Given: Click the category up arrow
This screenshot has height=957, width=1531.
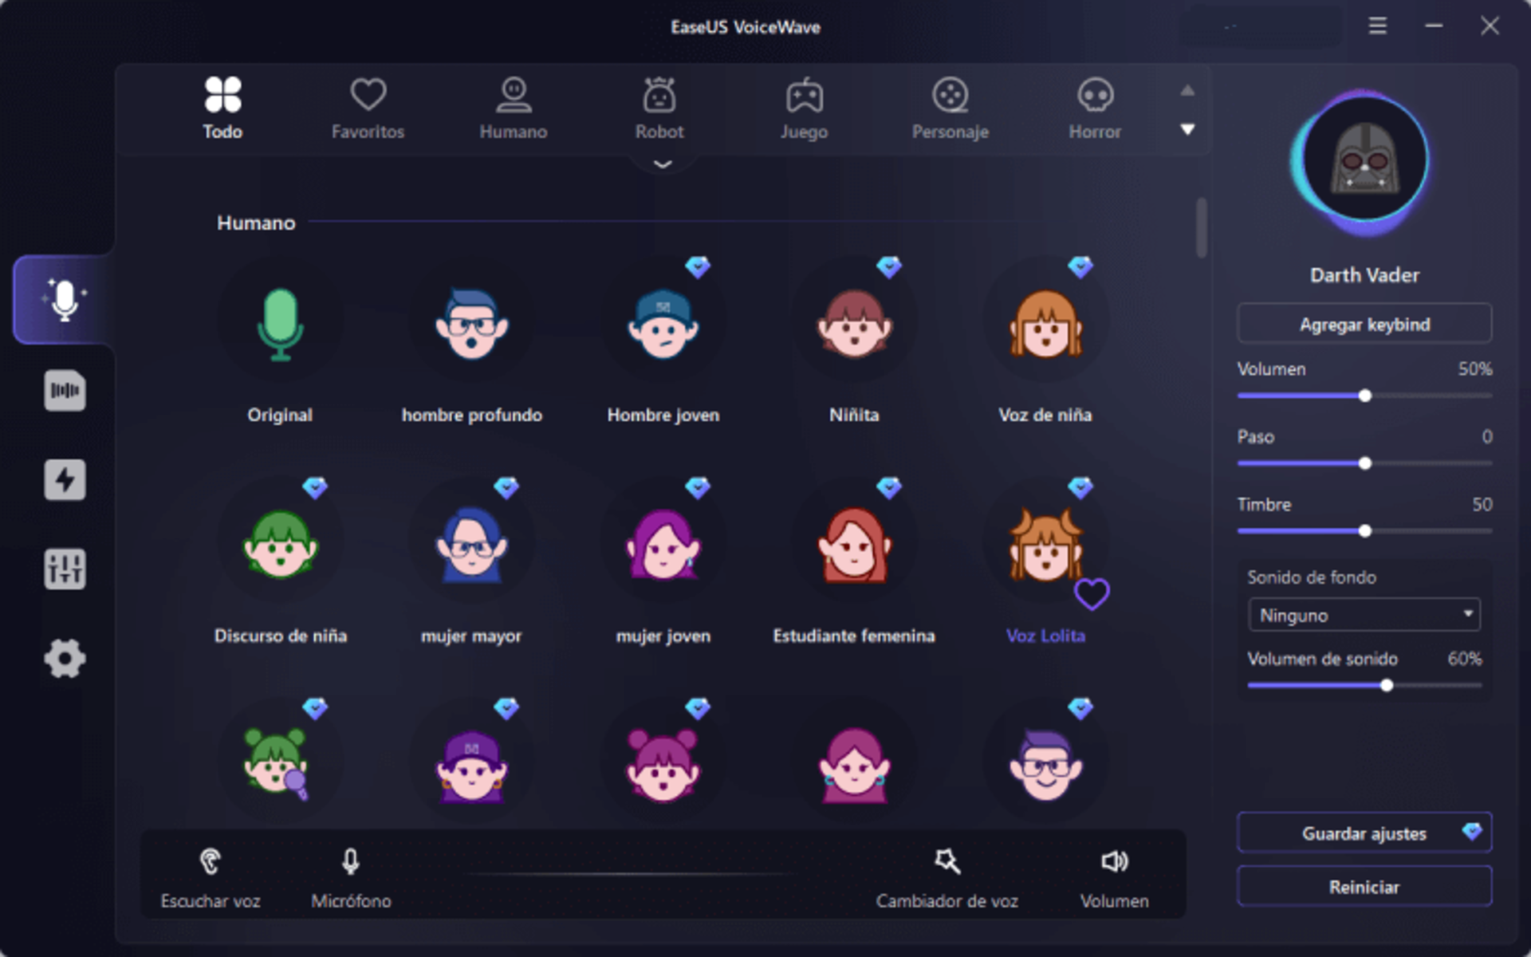Looking at the screenshot, I should 1187,91.
